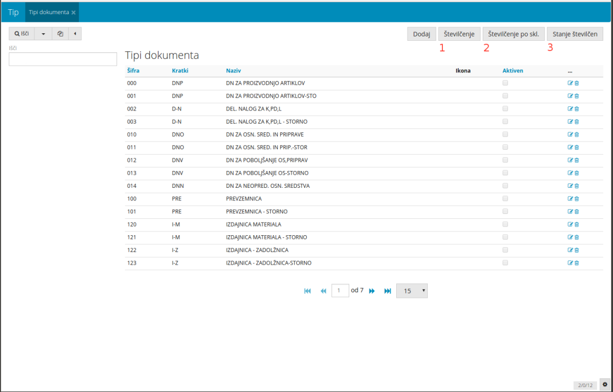Tick the Aktiven checkbox for row 123
613x392 pixels.
coord(505,262)
